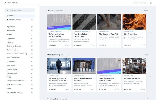This screenshot has height=100, width=156.
Task: Close the Course library dialog
Action: 151,3
